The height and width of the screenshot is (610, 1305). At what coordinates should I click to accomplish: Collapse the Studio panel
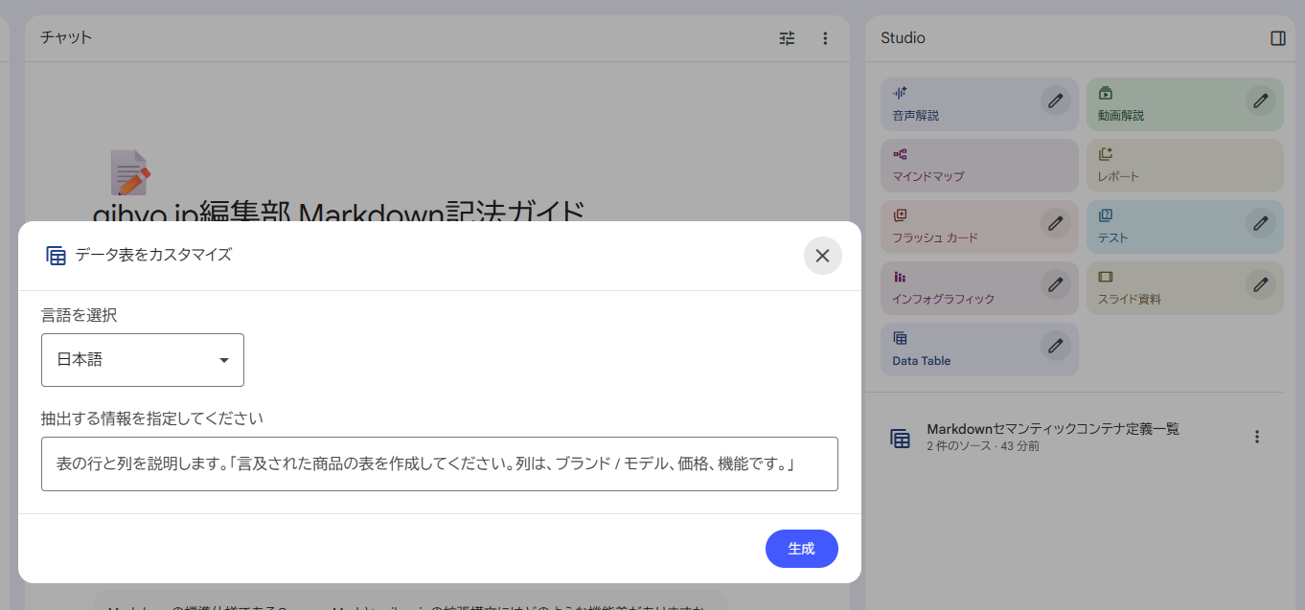pos(1277,38)
